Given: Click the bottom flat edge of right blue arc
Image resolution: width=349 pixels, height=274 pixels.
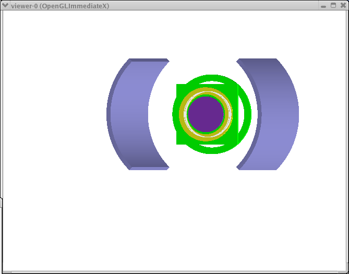Looking at the screenshot, I should (x=257, y=168).
